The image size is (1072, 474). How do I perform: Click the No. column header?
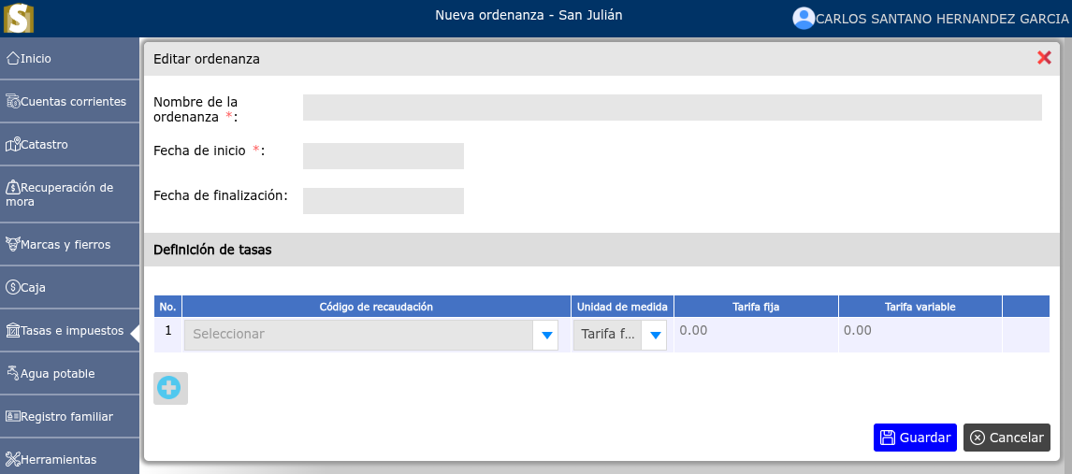(x=168, y=307)
